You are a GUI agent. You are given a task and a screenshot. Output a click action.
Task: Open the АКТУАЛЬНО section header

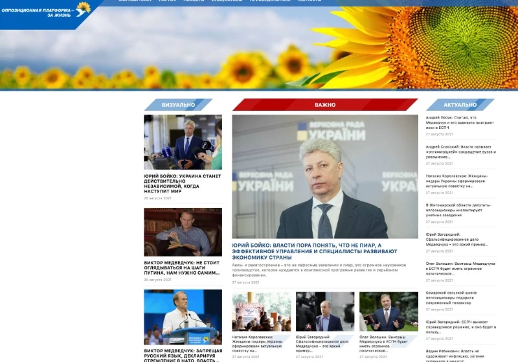pos(460,104)
